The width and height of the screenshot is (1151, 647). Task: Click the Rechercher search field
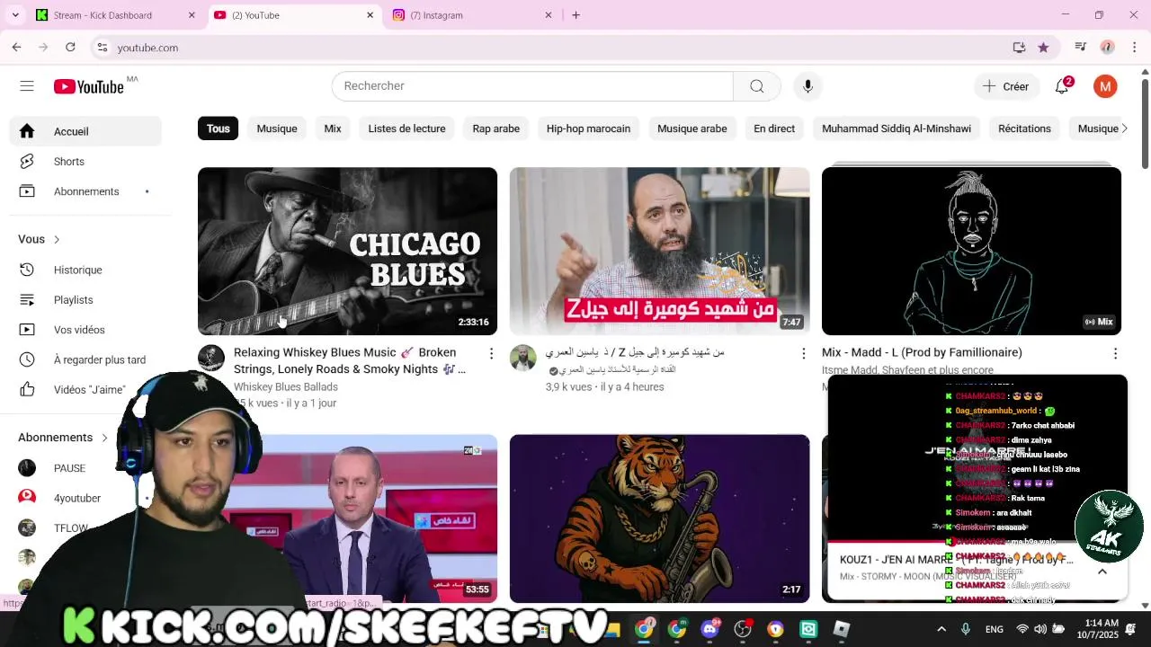click(532, 86)
